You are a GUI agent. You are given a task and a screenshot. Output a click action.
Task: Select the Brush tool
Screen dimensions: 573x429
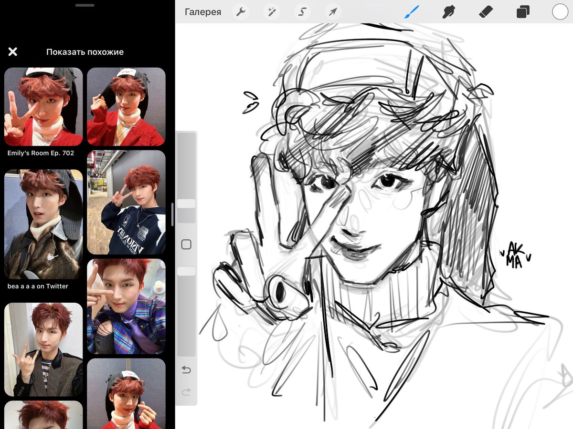click(412, 12)
